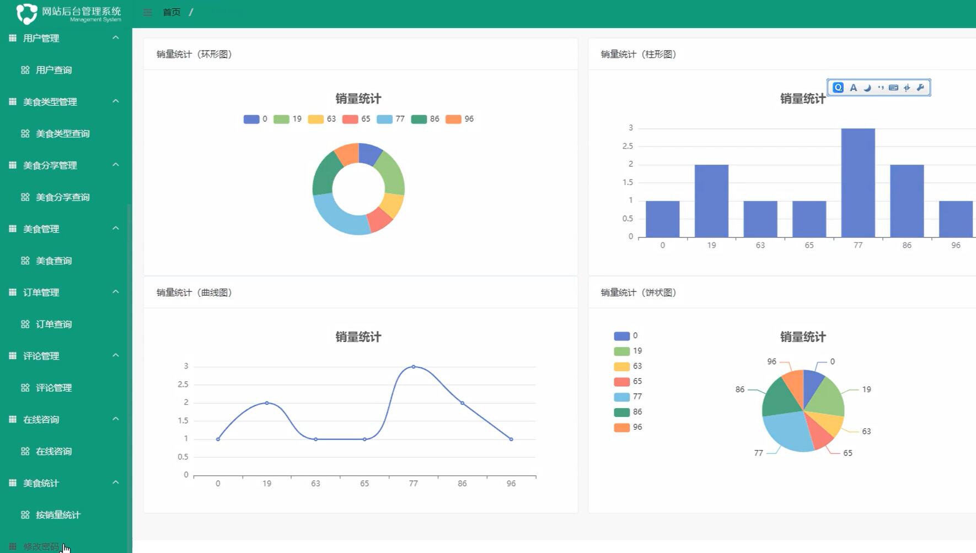The width and height of the screenshot is (976, 553).
Task: Click the letter A input-mode icon
Action: click(852, 87)
